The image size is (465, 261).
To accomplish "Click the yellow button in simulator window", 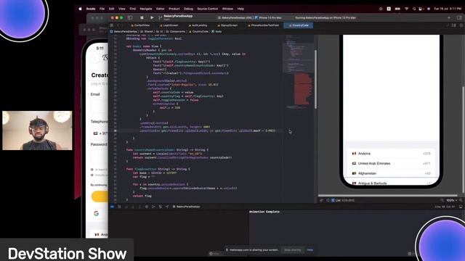I will pyautogui.click(x=100, y=196).
